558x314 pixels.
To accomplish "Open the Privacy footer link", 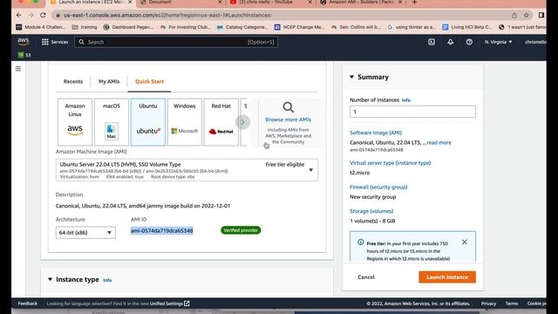I will tap(488, 304).
